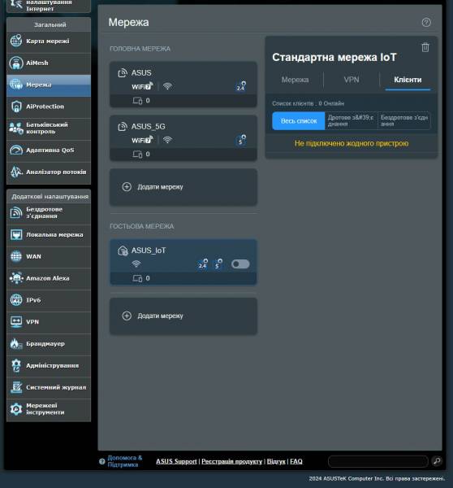Show the Весь список client filter

pyautogui.click(x=299, y=120)
